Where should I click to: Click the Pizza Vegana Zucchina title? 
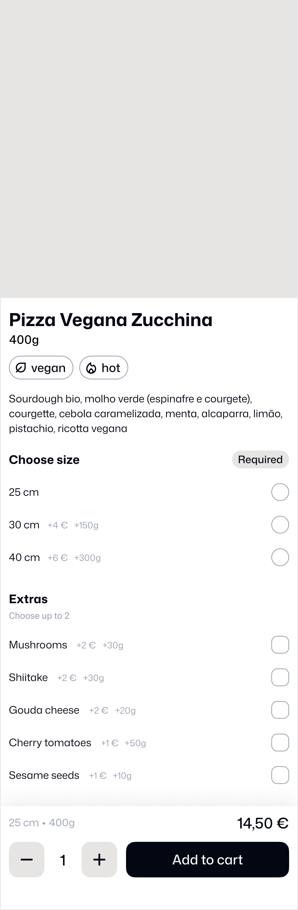coord(111,320)
